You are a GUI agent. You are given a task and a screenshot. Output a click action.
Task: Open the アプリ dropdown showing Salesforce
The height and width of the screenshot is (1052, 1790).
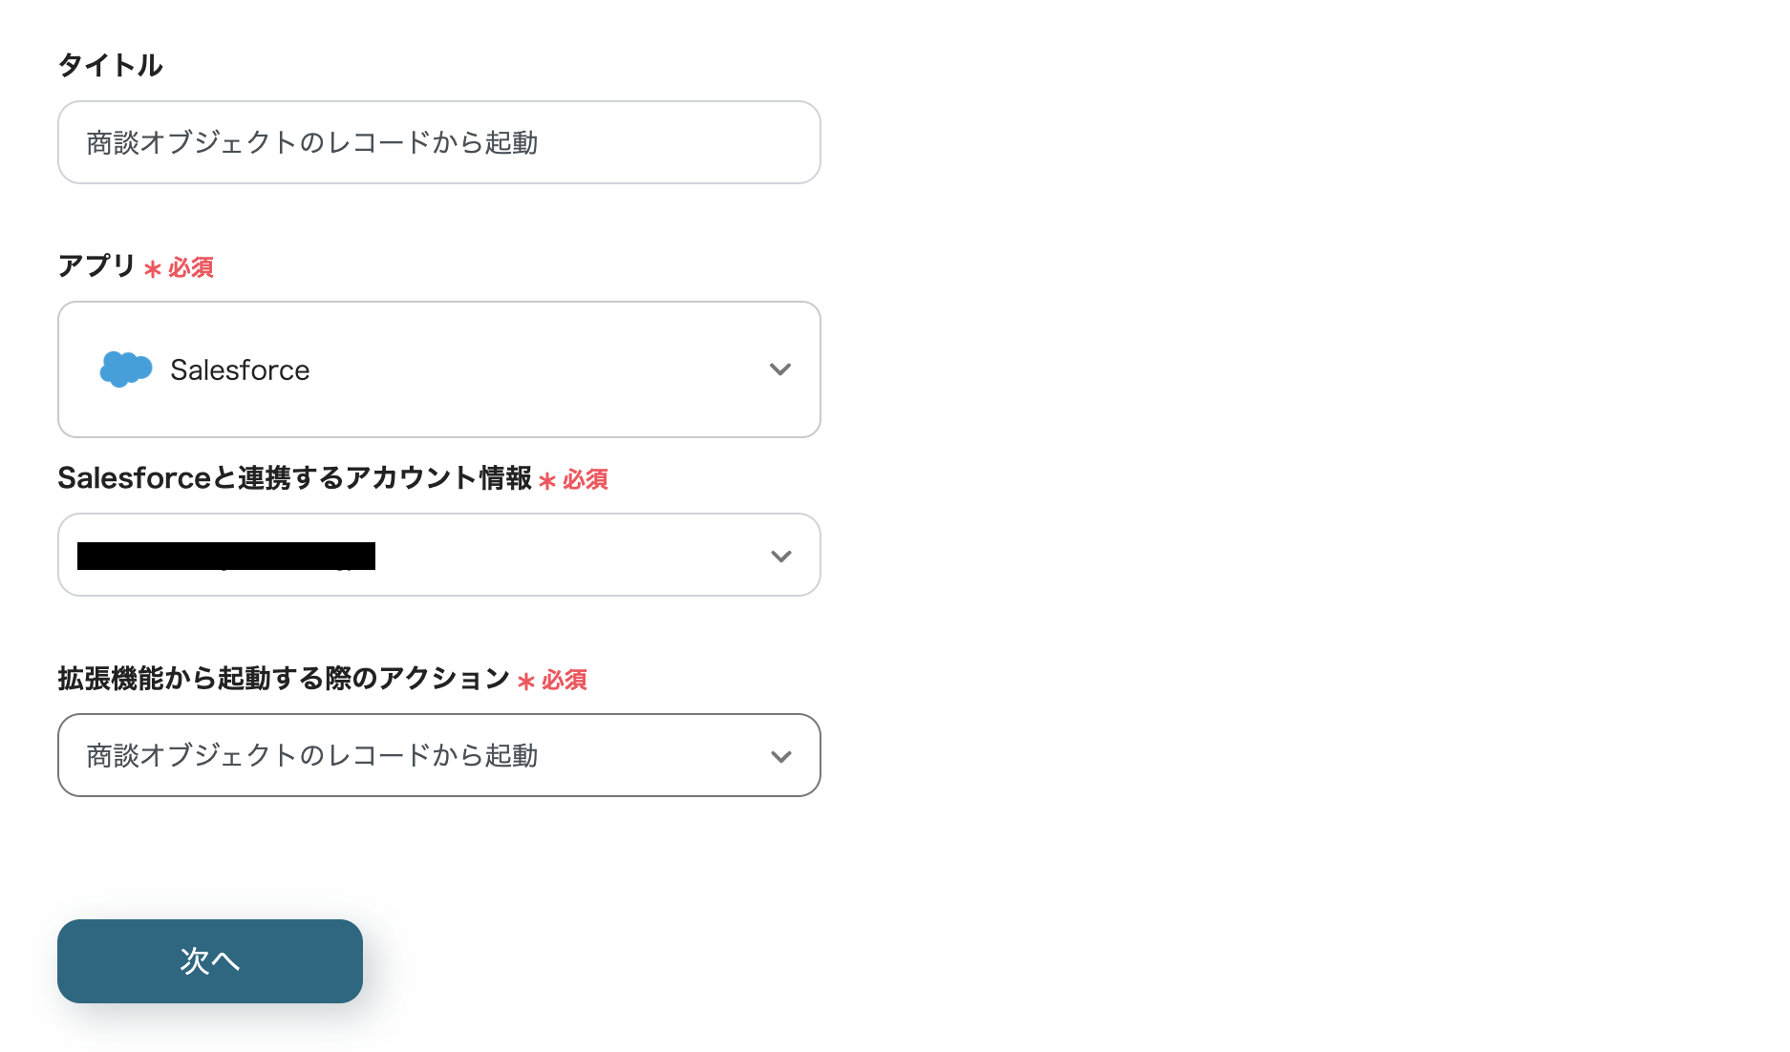pyautogui.click(x=438, y=369)
